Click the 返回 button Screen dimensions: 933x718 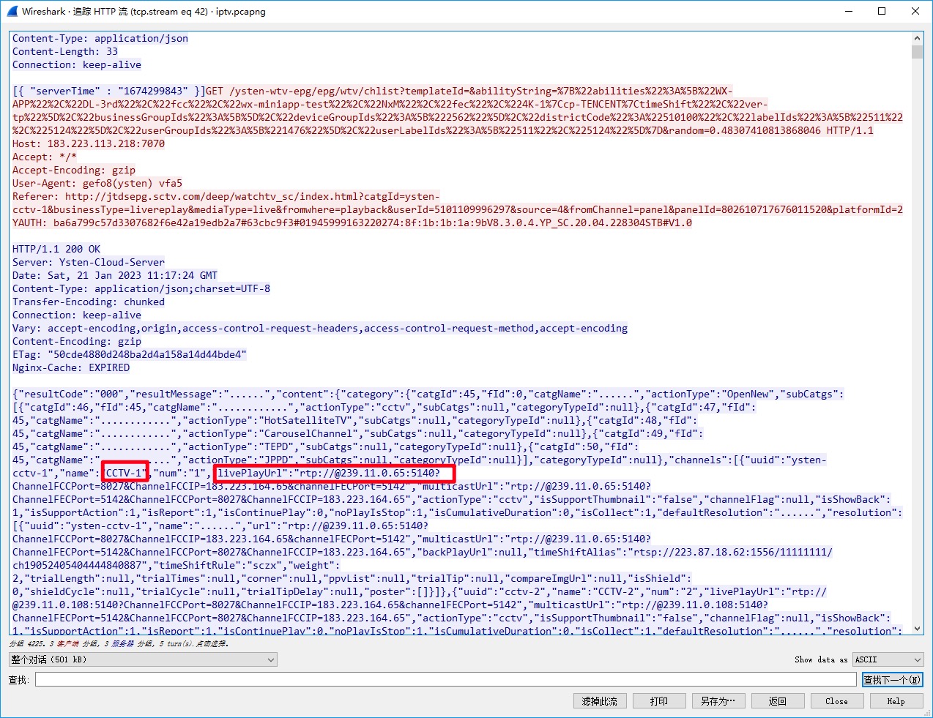click(x=778, y=701)
